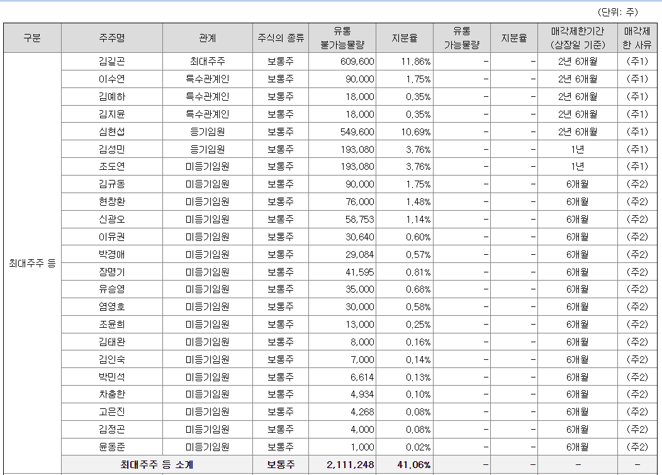This screenshot has height=475, width=662.
Task: Select shareholder name 신광오
Action: point(112,220)
